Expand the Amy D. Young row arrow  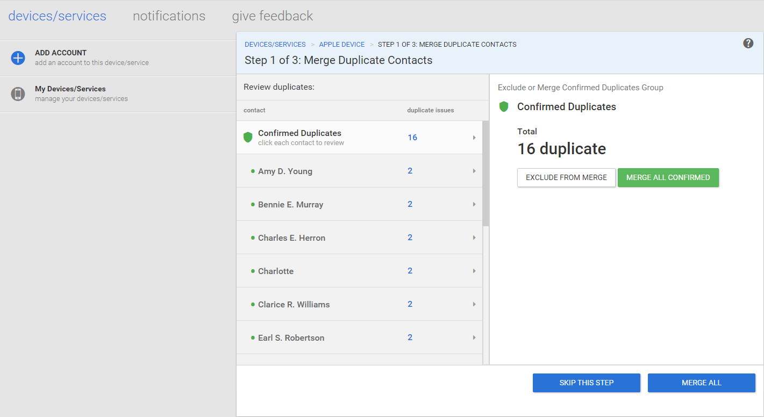(474, 171)
